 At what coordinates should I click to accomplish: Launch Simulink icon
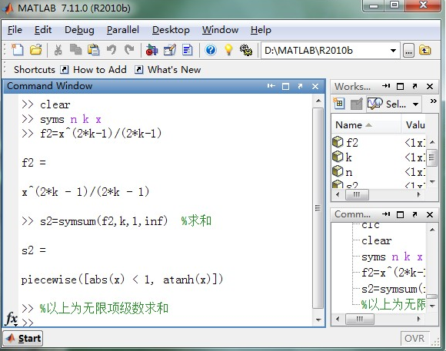(x=151, y=50)
